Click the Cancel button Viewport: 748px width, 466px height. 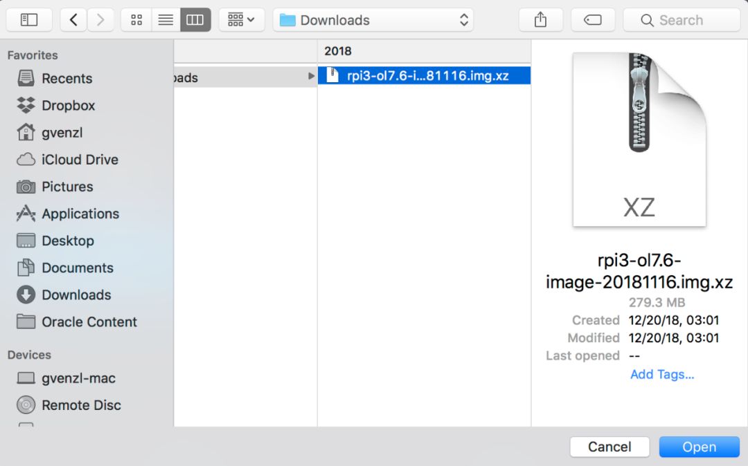point(609,447)
